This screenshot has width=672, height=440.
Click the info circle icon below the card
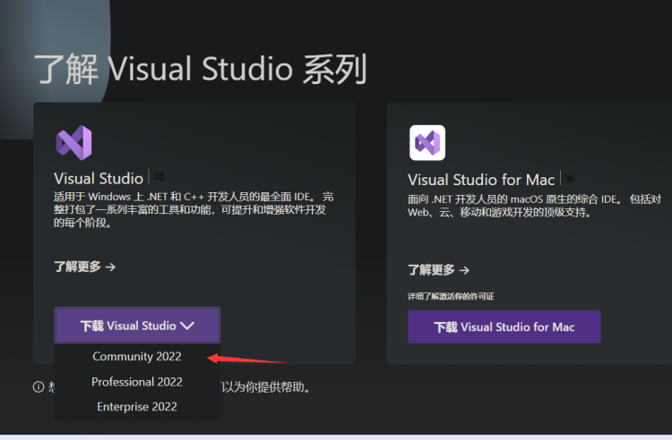(x=39, y=387)
